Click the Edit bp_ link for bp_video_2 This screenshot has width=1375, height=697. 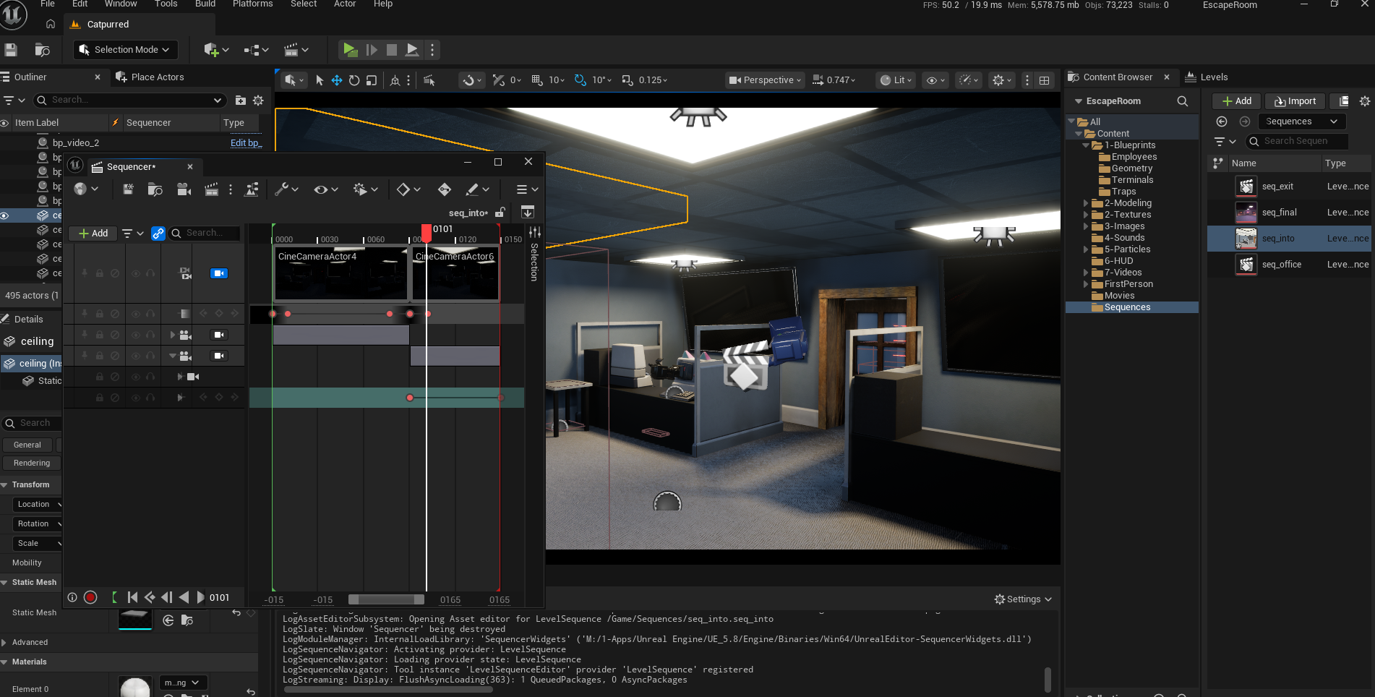(x=246, y=143)
